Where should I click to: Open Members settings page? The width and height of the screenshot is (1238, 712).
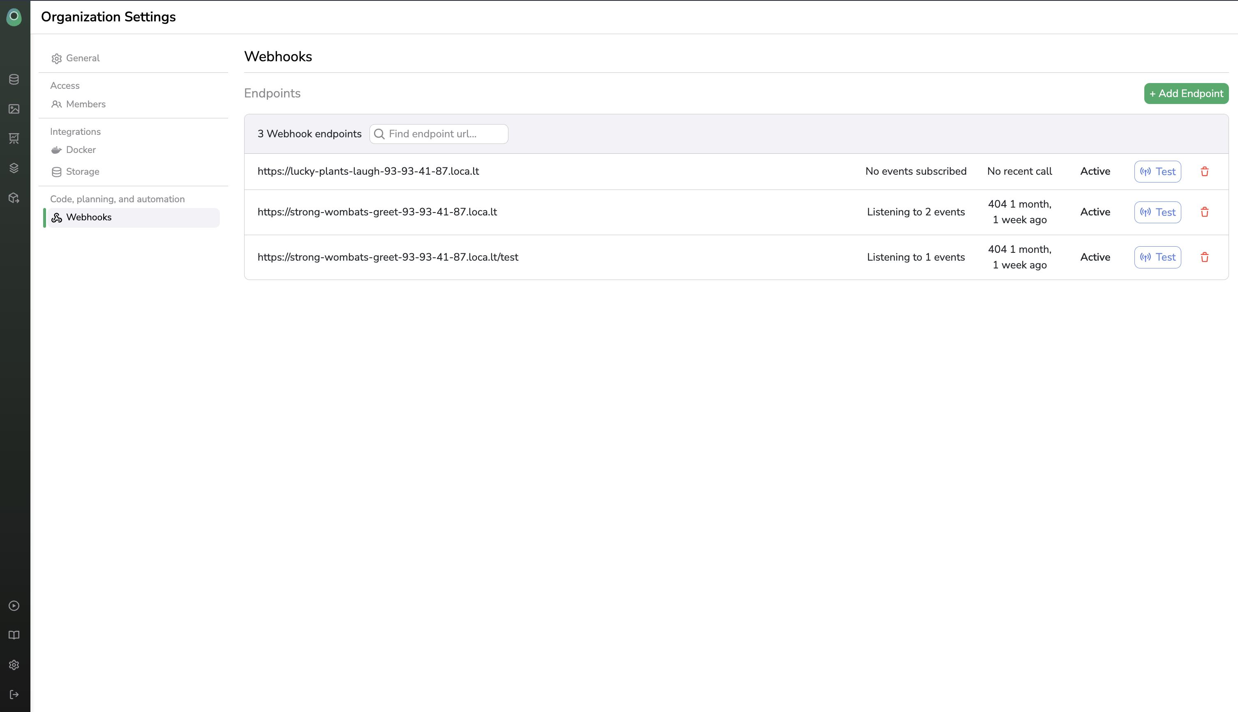85,104
